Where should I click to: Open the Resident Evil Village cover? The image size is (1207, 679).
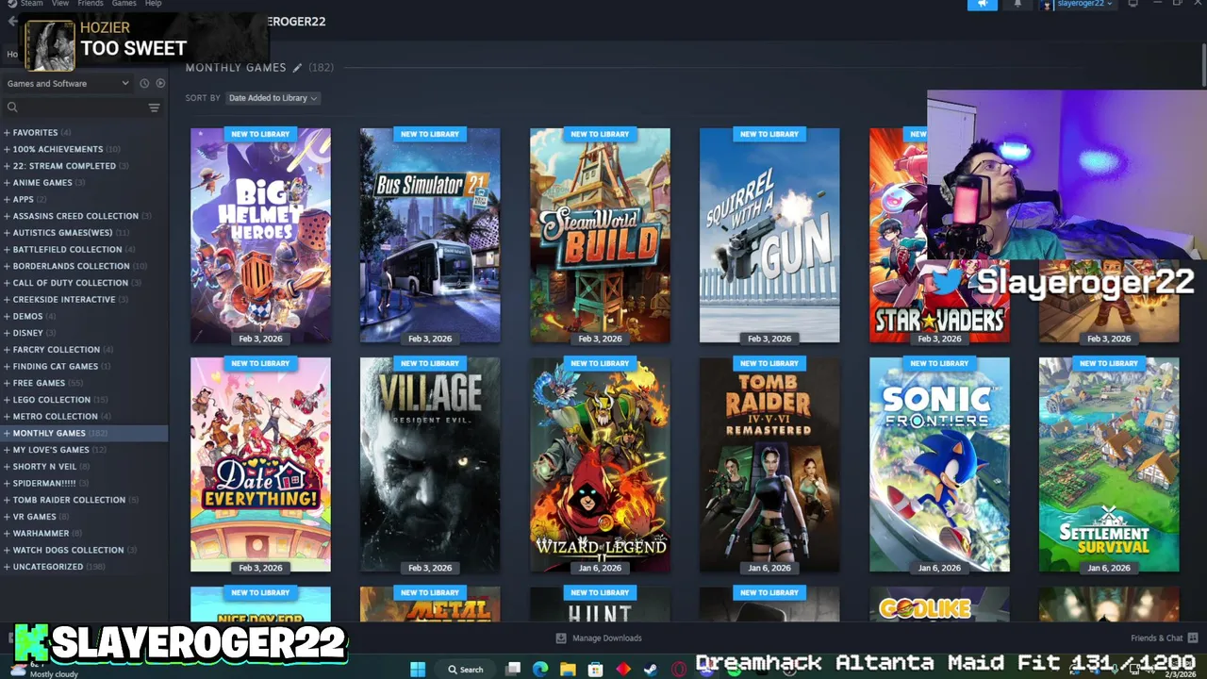point(430,465)
